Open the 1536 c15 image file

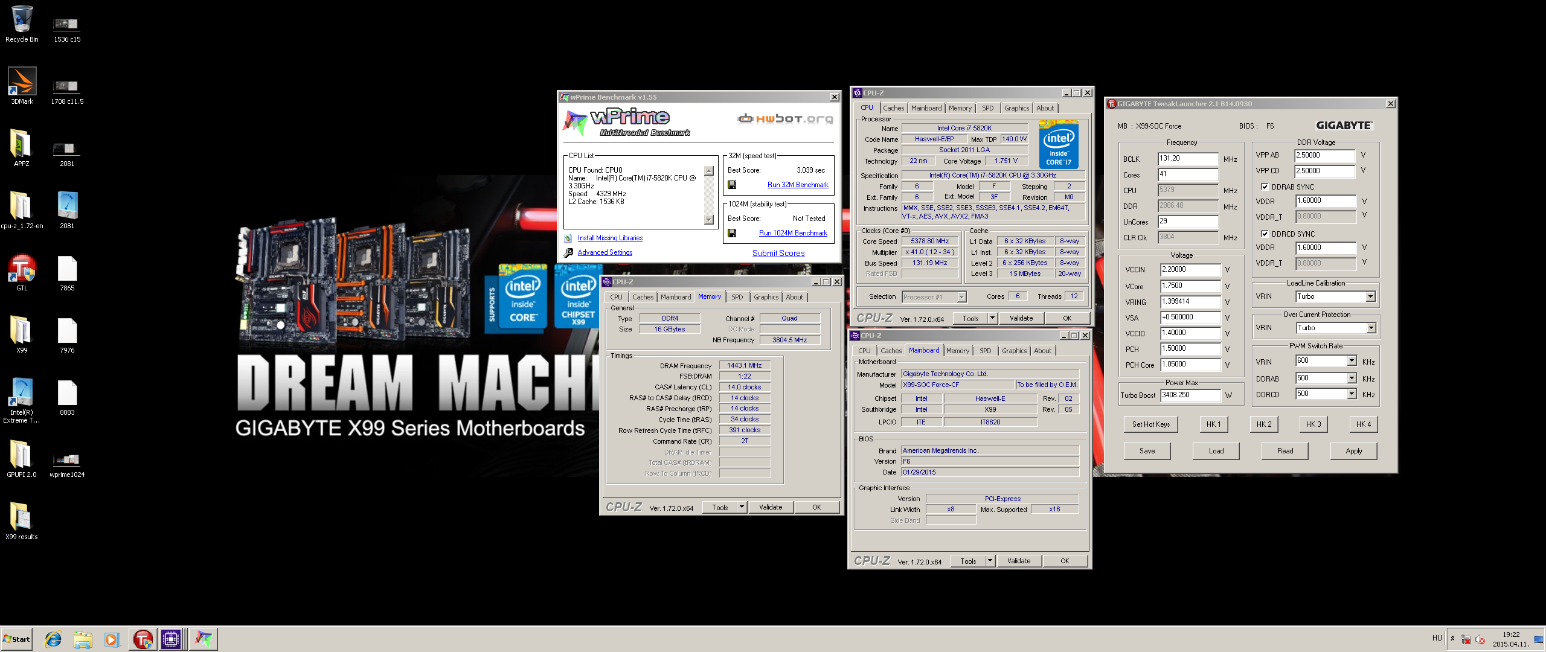pyautogui.click(x=67, y=30)
